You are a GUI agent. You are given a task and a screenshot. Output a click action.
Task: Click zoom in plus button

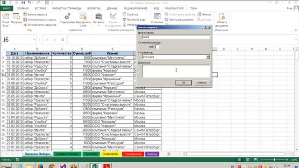[287, 160]
